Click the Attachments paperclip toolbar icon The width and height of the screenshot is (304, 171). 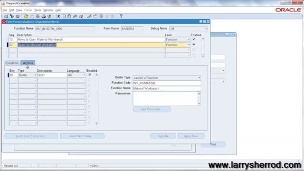pyautogui.click(x=107, y=16)
